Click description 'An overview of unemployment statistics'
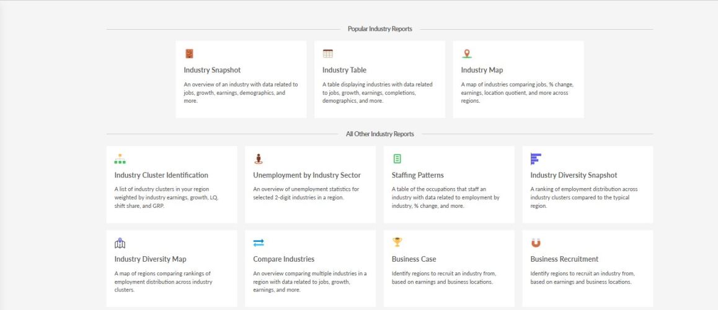 (x=306, y=194)
